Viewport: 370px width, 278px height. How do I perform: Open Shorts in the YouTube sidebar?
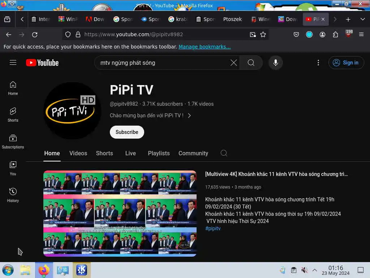tap(13, 115)
